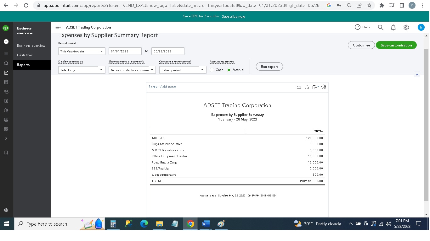Open Help from the top bar
The height and width of the screenshot is (241, 430).
[x=362, y=27]
